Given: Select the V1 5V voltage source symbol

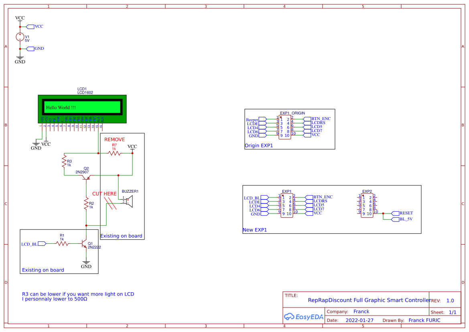Looking at the screenshot, I should tap(20, 37).
